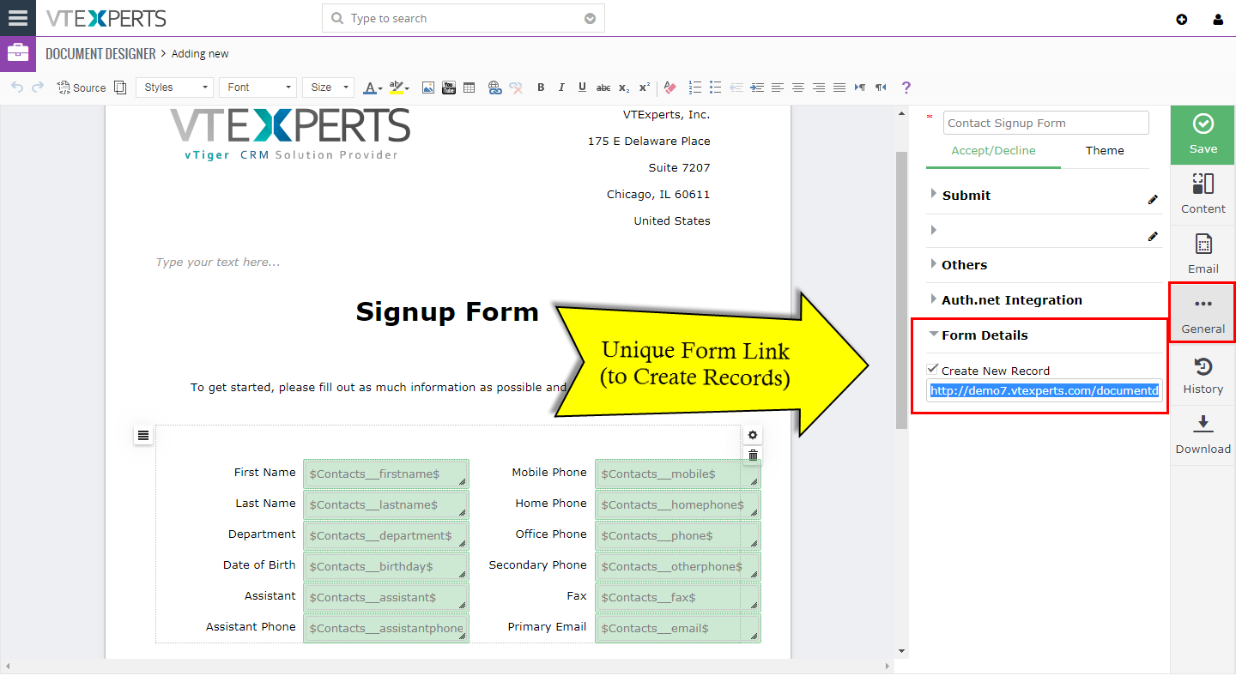Insert a bulleted list
This screenshot has width=1236, height=694.
(x=716, y=88)
